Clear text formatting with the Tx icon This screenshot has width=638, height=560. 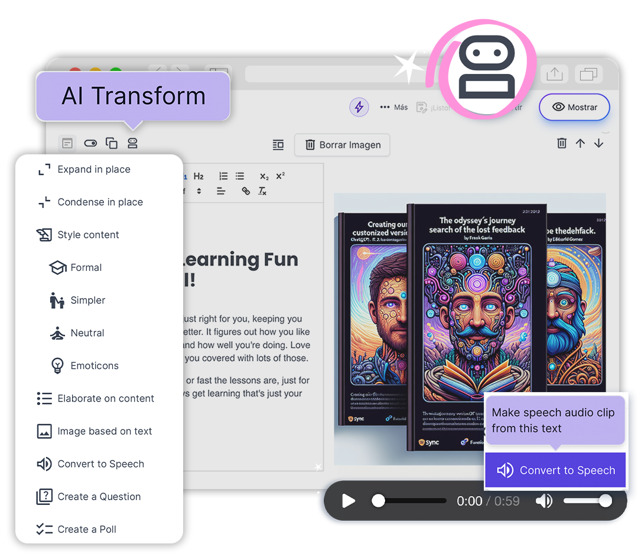(262, 191)
